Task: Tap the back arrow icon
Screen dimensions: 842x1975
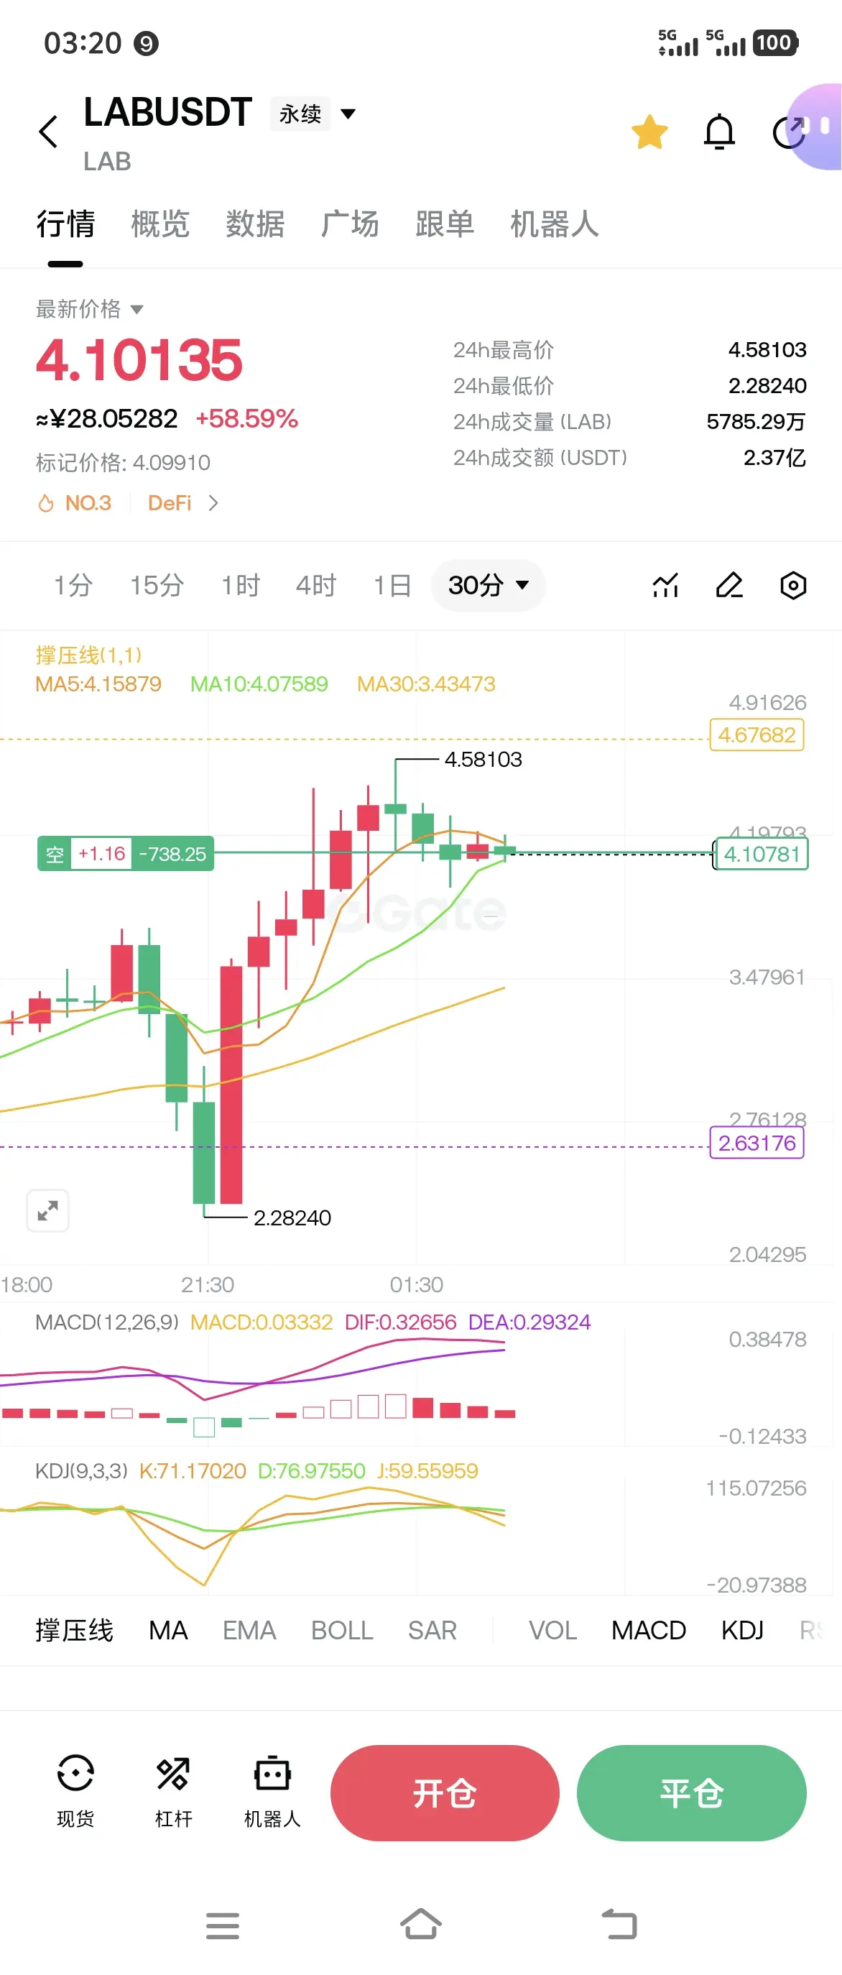Action: (48, 132)
